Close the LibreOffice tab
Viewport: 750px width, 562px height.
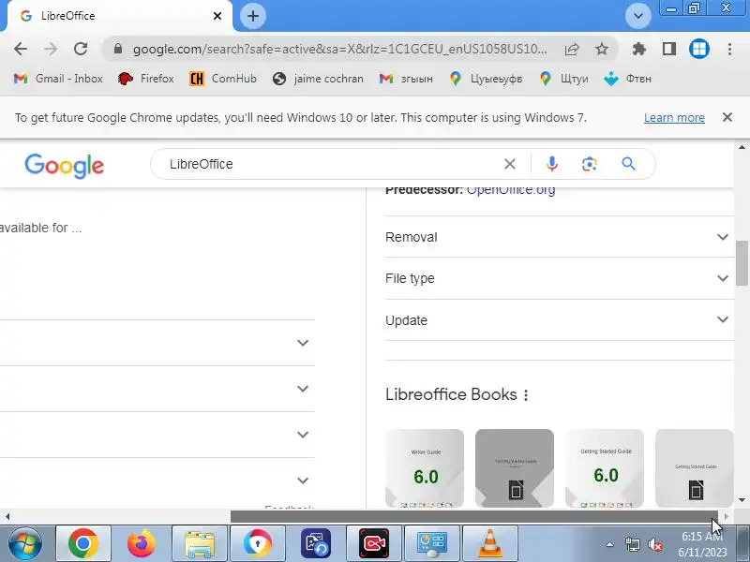217,16
